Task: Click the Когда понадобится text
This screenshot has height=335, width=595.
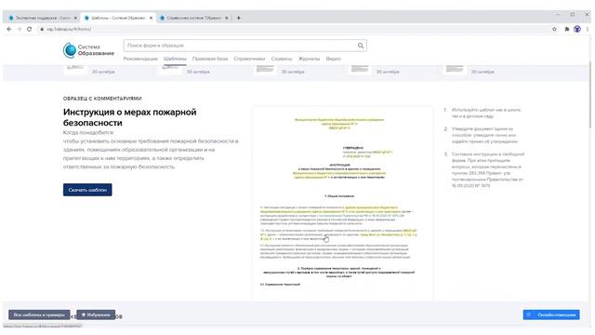Action: (88, 132)
